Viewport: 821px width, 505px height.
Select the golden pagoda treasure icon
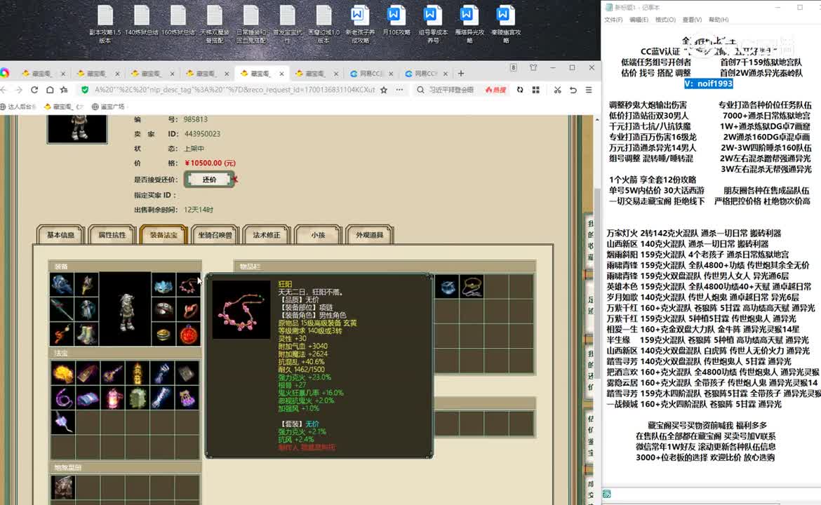pos(137,373)
